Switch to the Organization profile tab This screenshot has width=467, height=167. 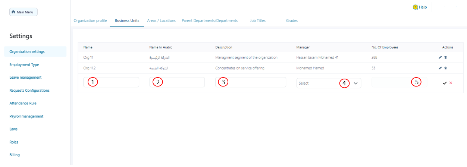click(x=90, y=21)
